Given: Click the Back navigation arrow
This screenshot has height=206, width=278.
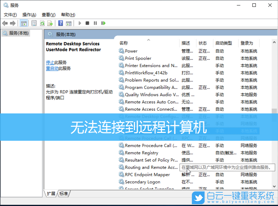Looking at the screenshot, I should pos(5,23).
